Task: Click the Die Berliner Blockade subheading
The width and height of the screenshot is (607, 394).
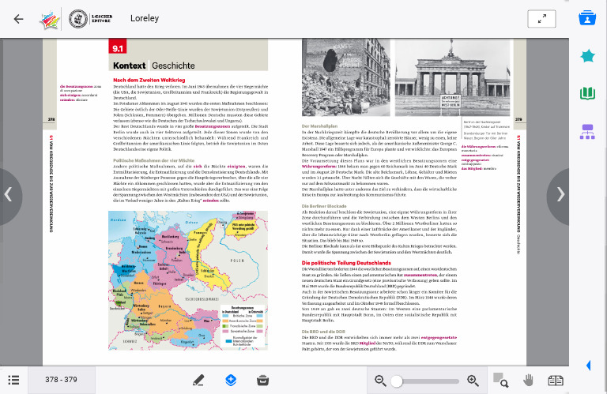Action: pyautogui.click(x=324, y=206)
